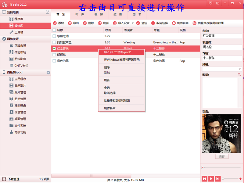
Task: Expand the 导入设备 dropdown arrow
Action: (x=133, y=23)
